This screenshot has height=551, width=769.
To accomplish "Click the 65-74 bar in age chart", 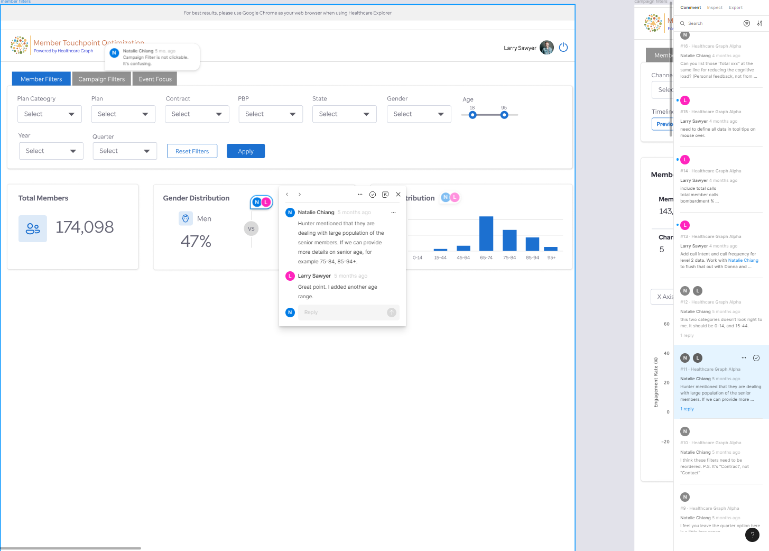I will pyautogui.click(x=486, y=233).
